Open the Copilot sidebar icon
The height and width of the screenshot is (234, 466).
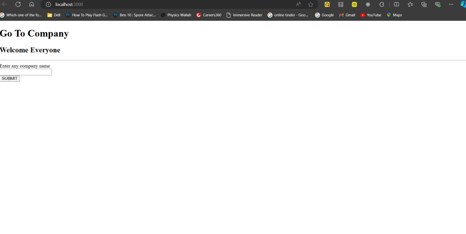click(x=463, y=4)
